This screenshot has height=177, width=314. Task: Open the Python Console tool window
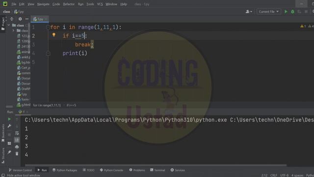[111, 170]
